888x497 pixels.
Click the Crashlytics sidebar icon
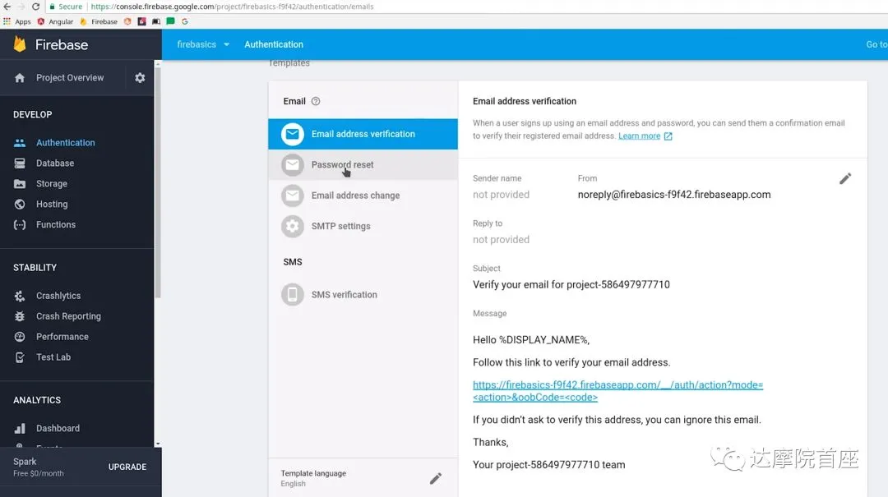coord(20,296)
